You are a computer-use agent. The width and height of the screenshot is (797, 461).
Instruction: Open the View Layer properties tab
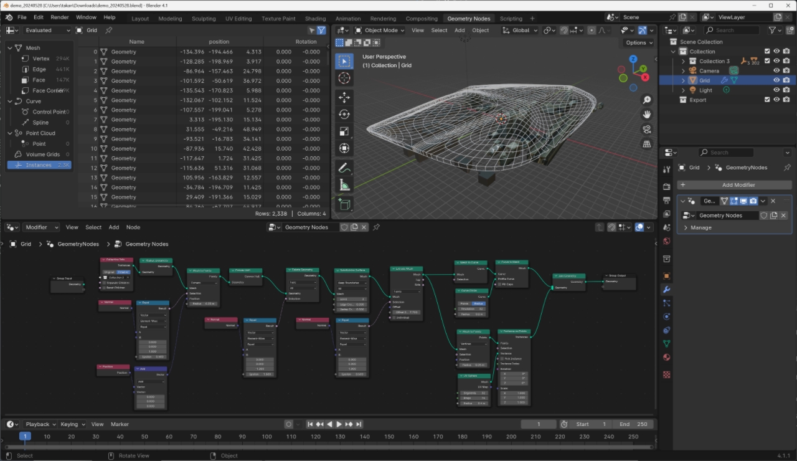click(667, 214)
